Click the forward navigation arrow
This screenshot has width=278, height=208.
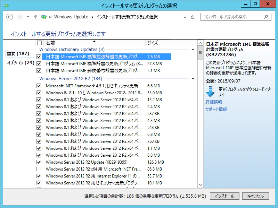click(x=20, y=17)
